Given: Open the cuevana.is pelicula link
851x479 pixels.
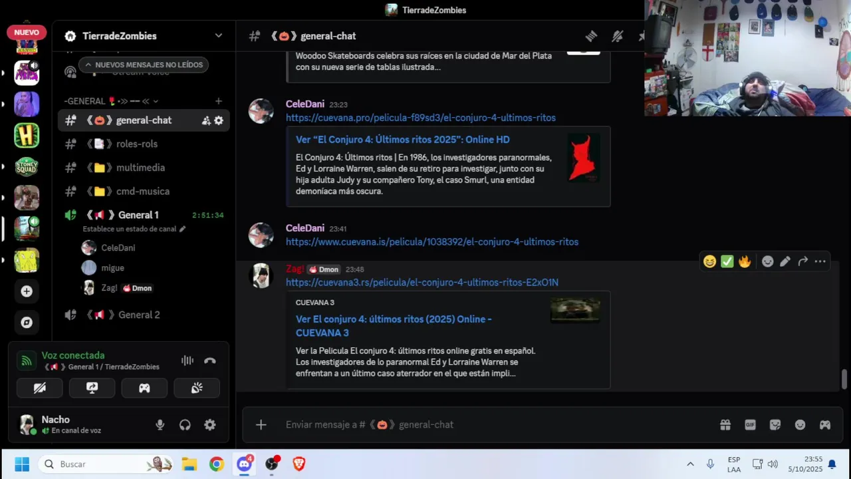Looking at the screenshot, I should [432, 242].
